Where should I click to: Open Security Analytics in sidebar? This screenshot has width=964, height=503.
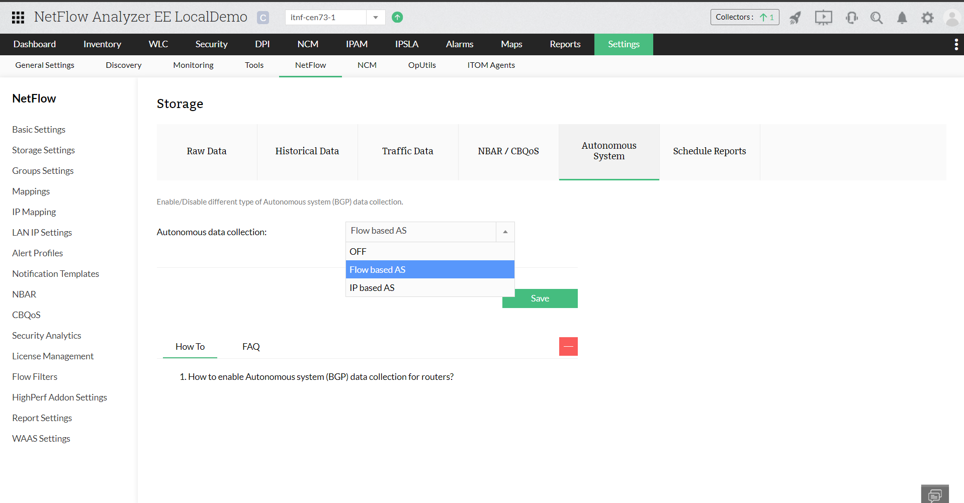tap(46, 336)
